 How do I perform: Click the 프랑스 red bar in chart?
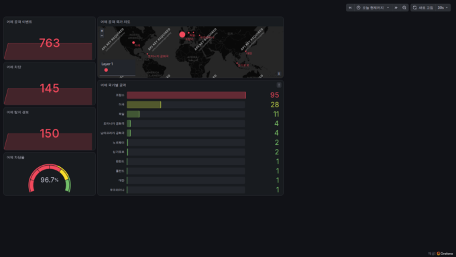[x=186, y=95]
